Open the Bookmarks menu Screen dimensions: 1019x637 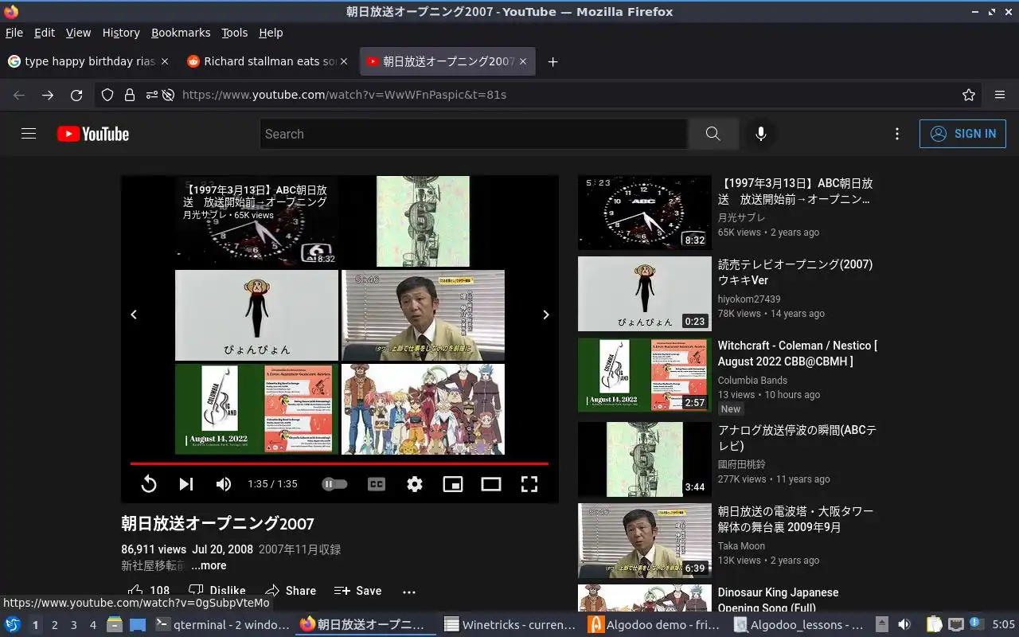pos(181,33)
